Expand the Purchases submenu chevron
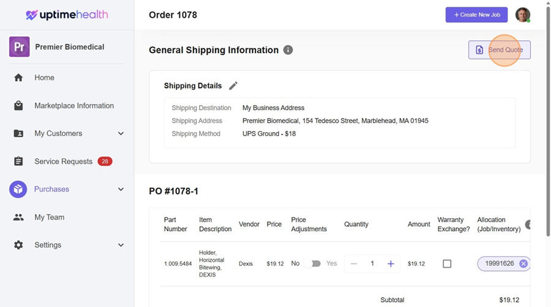 121,190
